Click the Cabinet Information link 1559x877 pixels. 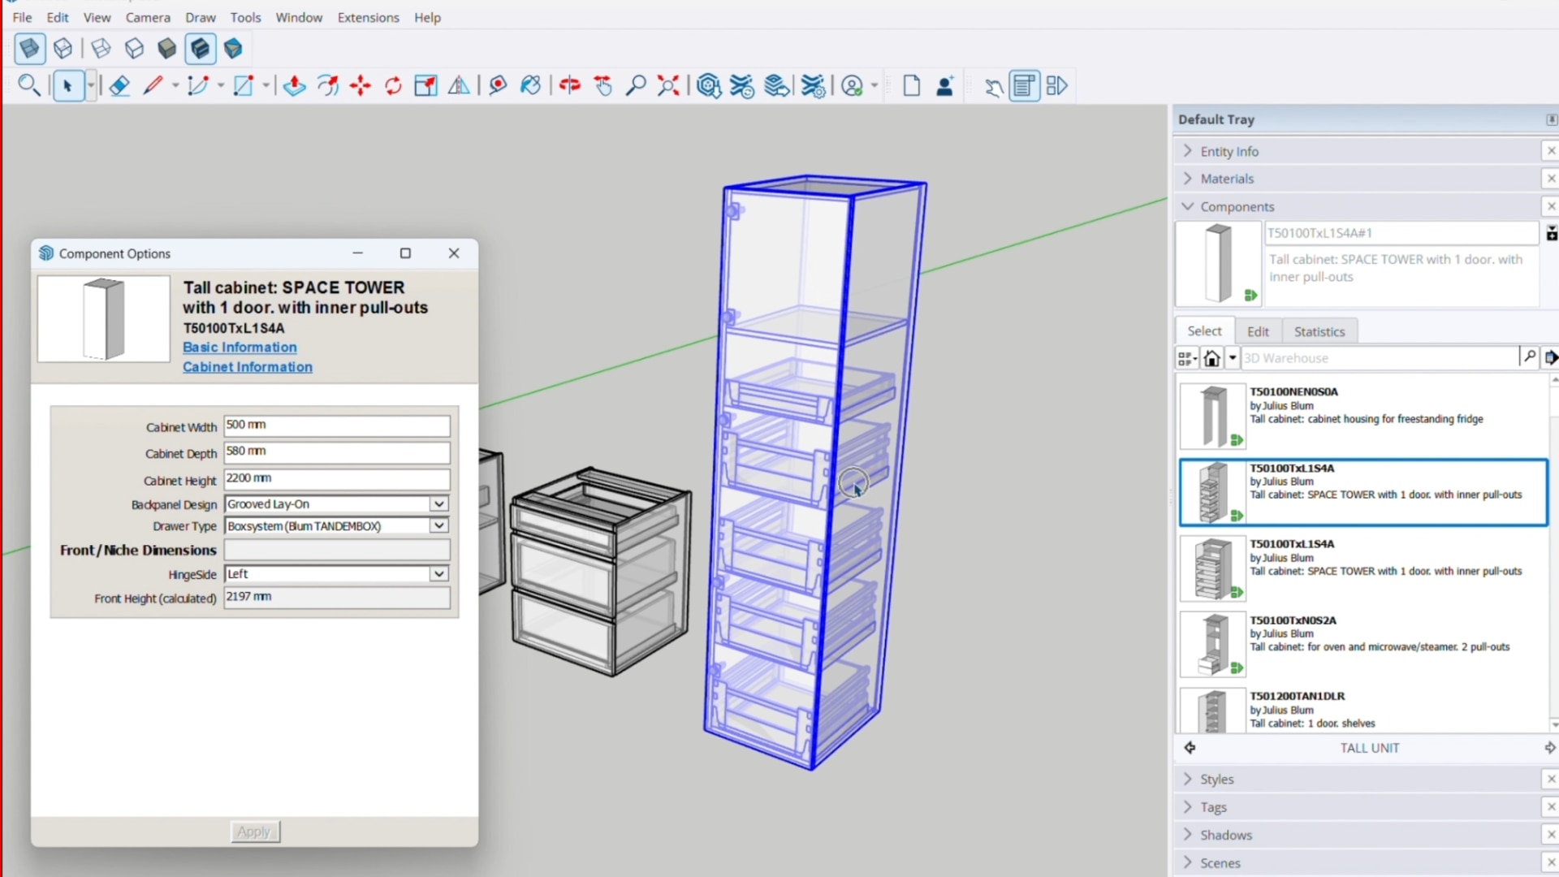(247, 367)
